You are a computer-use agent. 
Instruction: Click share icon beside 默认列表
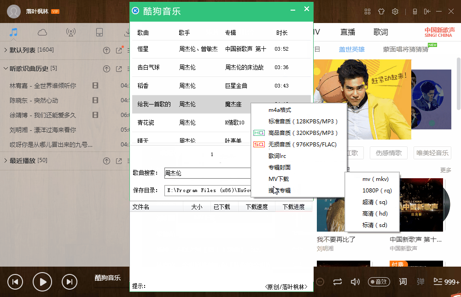[x=119, y=50]
